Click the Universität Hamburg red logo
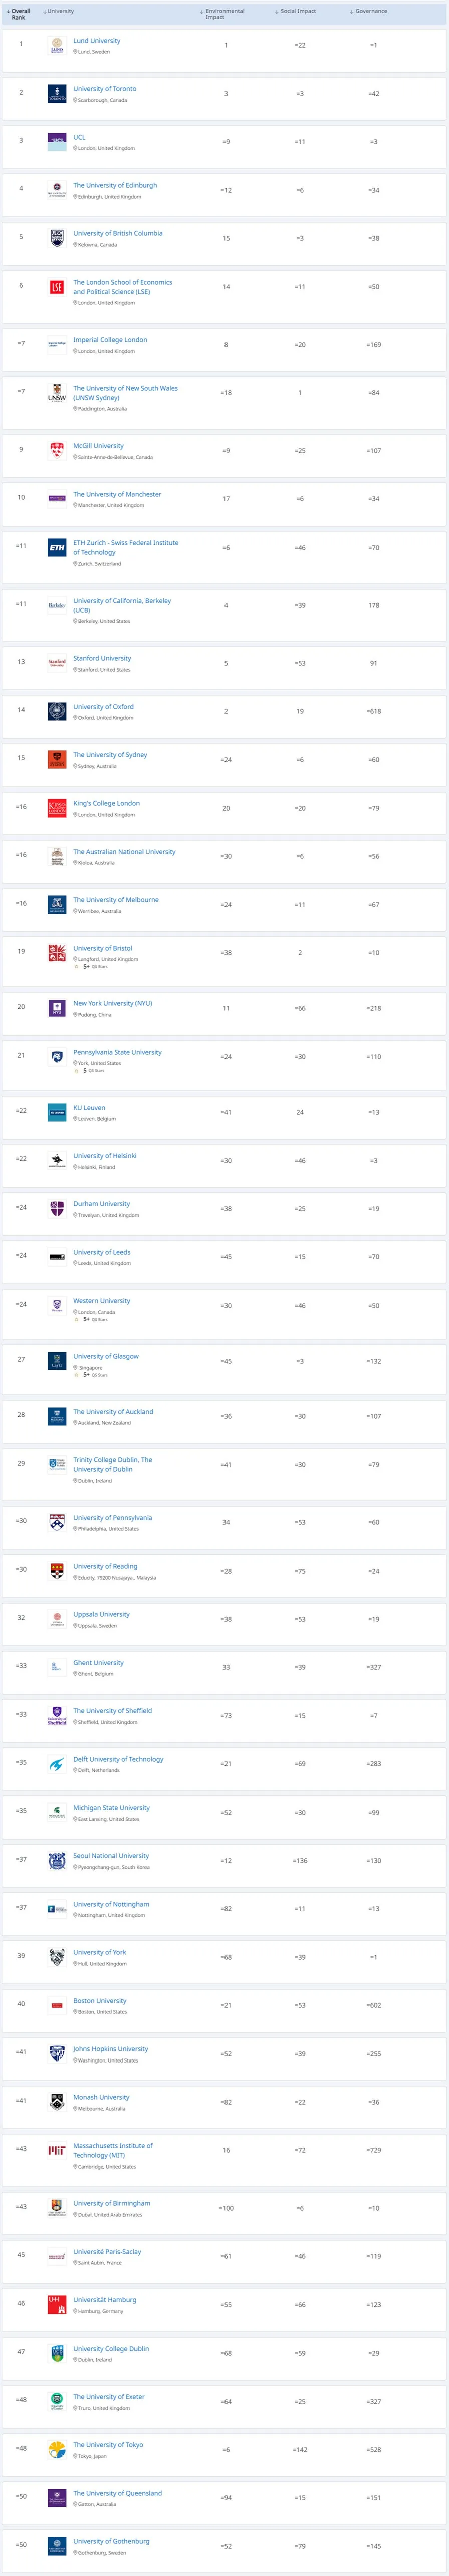 tap(57, 2304)
